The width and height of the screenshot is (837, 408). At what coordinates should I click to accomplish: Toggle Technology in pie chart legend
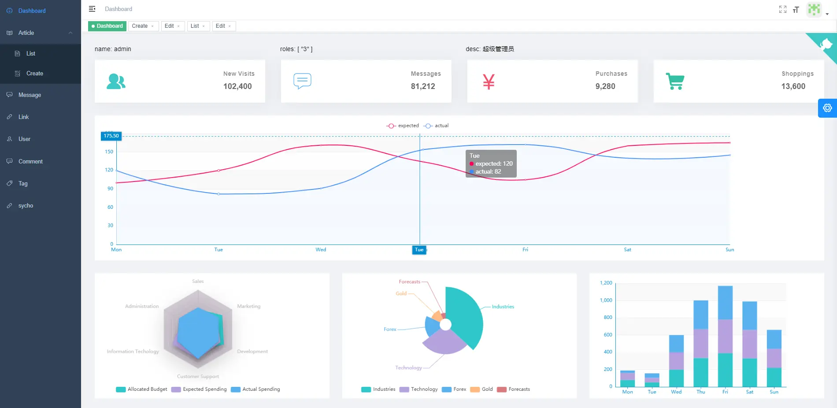pos(418,389)
